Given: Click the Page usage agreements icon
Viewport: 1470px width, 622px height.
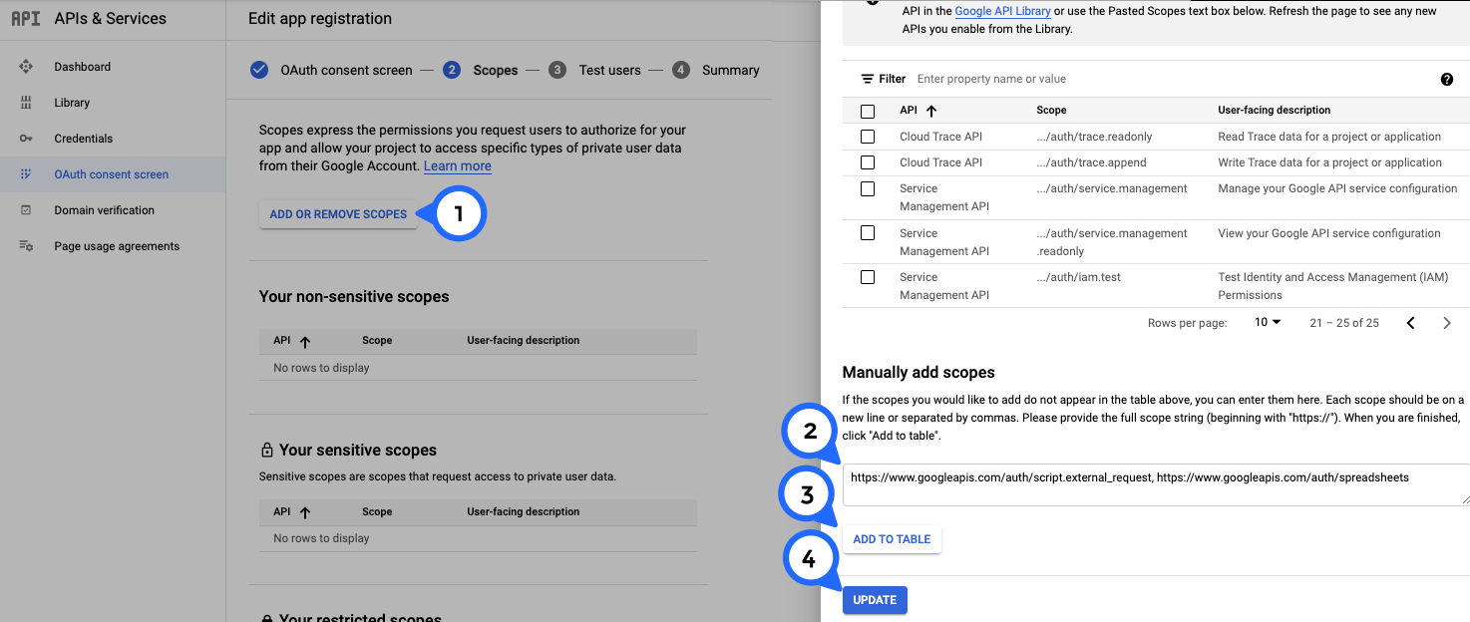Looking at the screenshot, I should coord(26,246).
